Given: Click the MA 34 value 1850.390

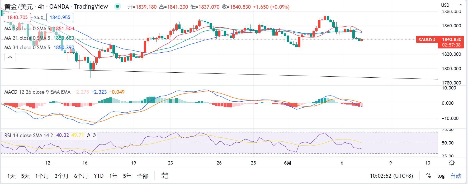Looking at the screenshot, I should tap(64, 47).
